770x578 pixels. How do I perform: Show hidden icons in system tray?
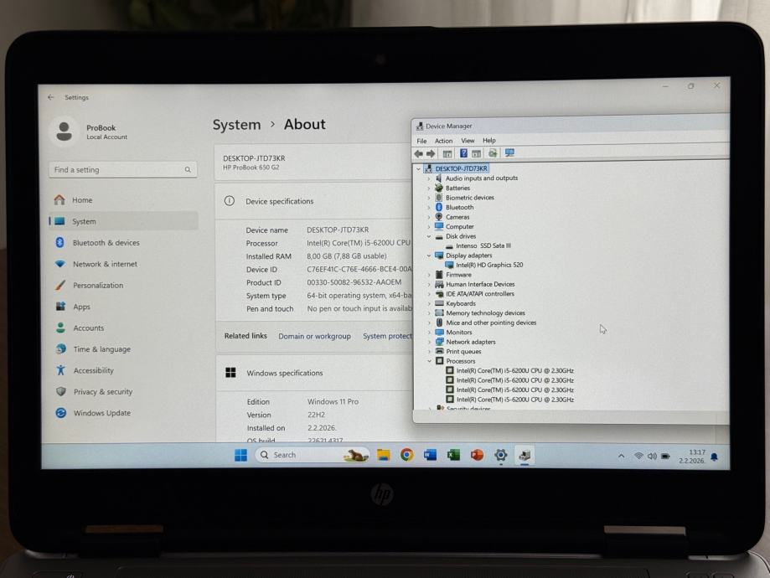click(x=621, y=457)
